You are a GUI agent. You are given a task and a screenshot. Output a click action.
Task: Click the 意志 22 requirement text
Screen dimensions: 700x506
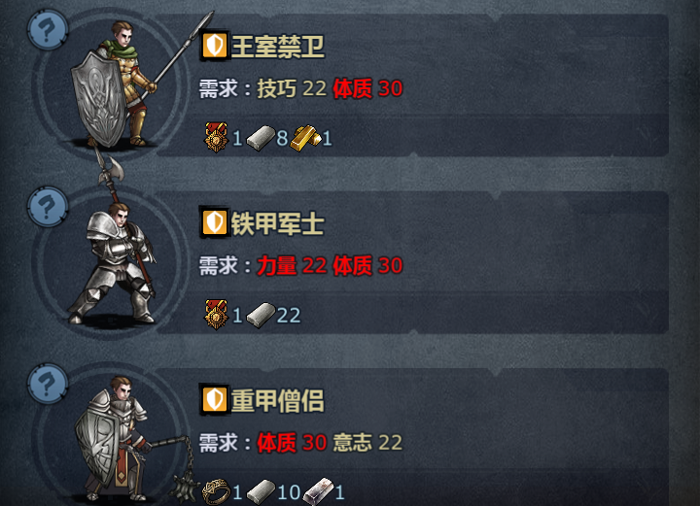click(x=367, y=442)
